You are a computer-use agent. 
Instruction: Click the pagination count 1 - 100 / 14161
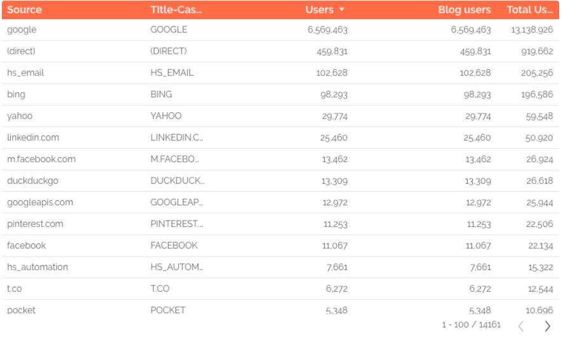click(x=471, y=325)
